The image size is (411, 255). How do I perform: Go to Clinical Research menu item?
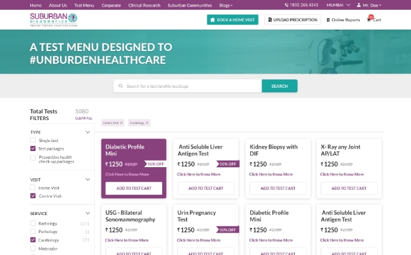click(x=144, y=5)
